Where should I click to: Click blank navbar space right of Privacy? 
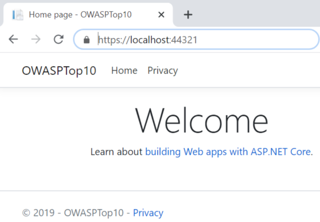click(x=250, y=71)
